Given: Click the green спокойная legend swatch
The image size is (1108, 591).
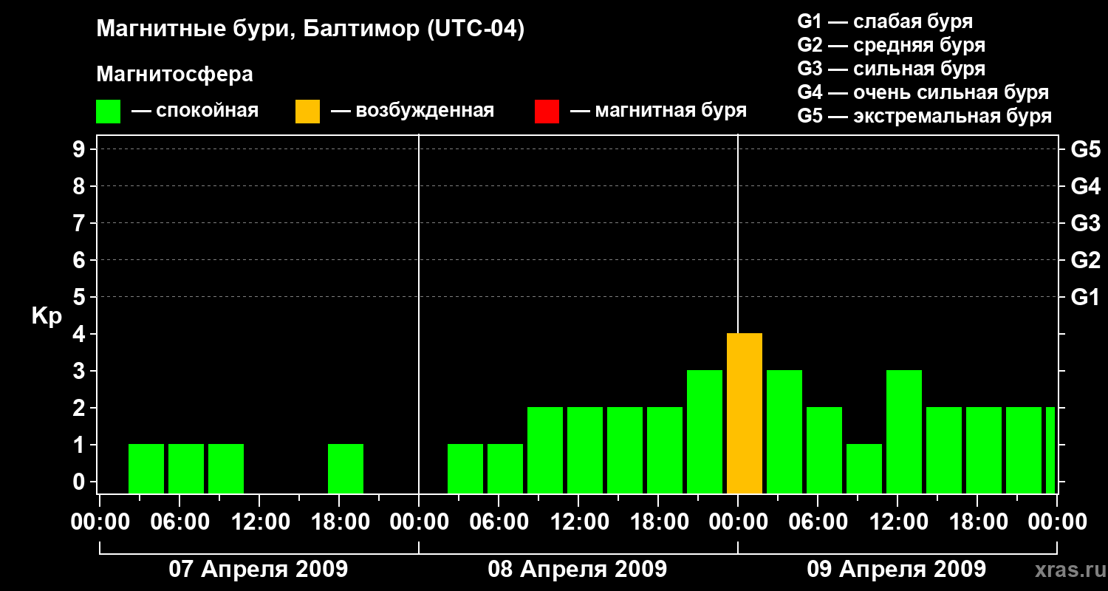Looking at the screenshot, I should point(108,112).
